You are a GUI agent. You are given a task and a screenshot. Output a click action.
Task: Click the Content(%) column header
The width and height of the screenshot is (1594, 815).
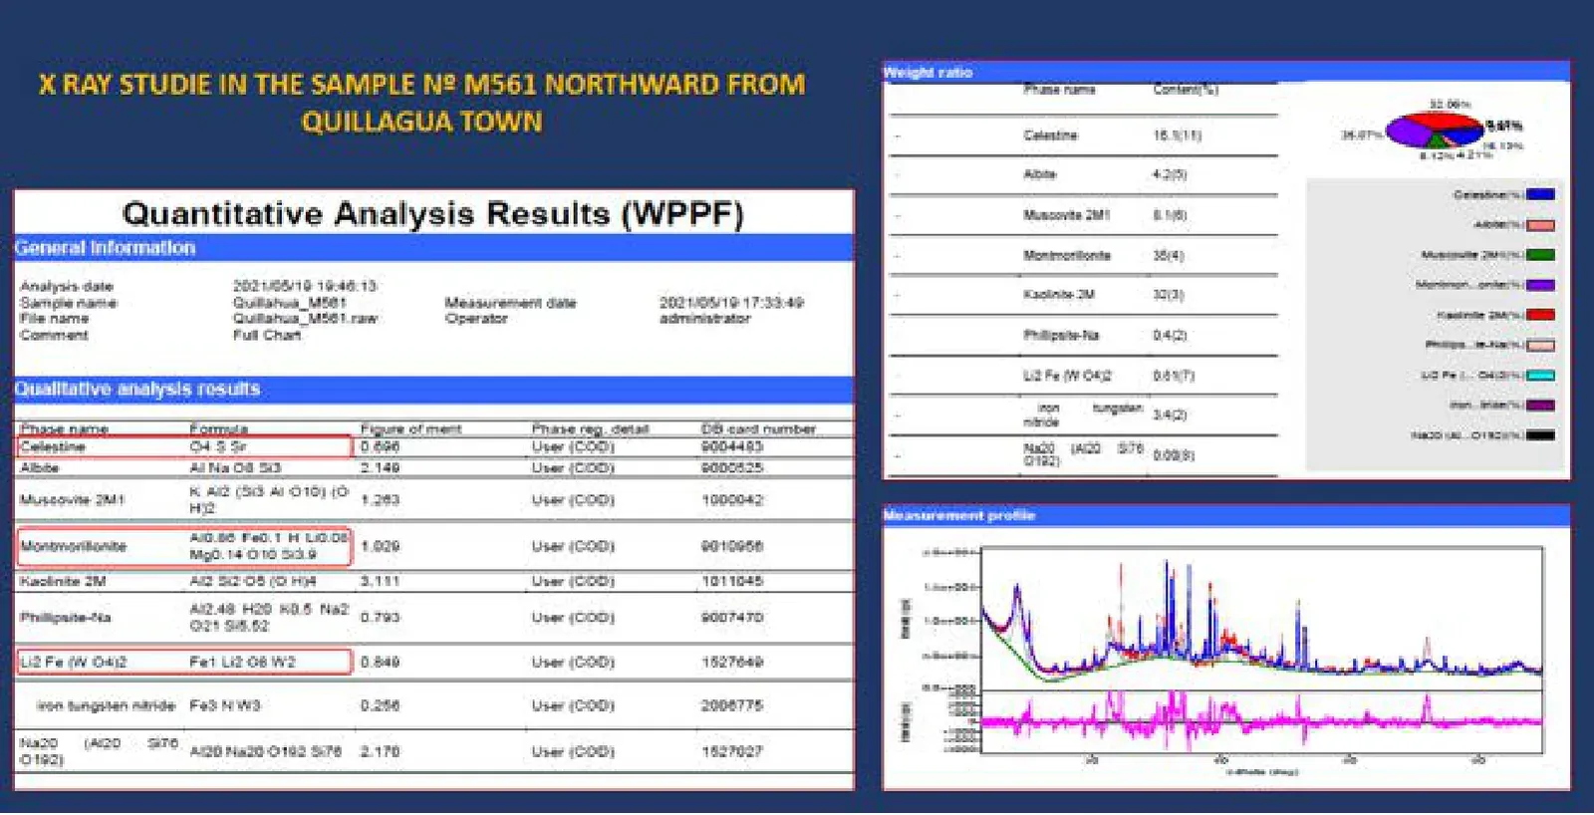[x=1186, y=90]
